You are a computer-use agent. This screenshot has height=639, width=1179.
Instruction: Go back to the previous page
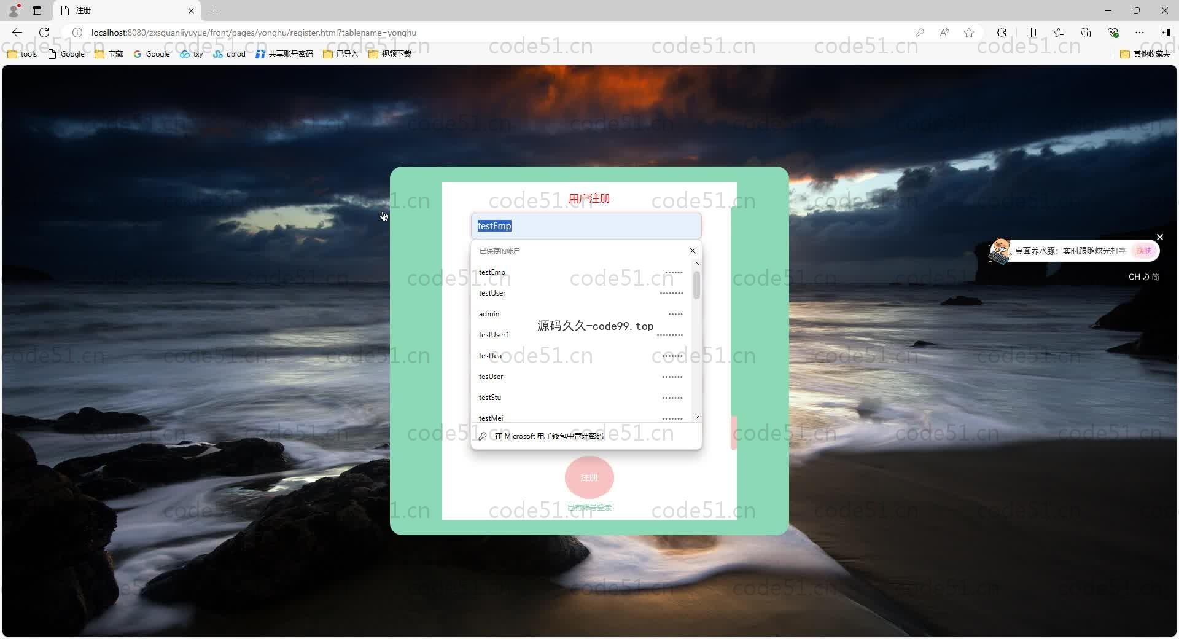(17, 33)
